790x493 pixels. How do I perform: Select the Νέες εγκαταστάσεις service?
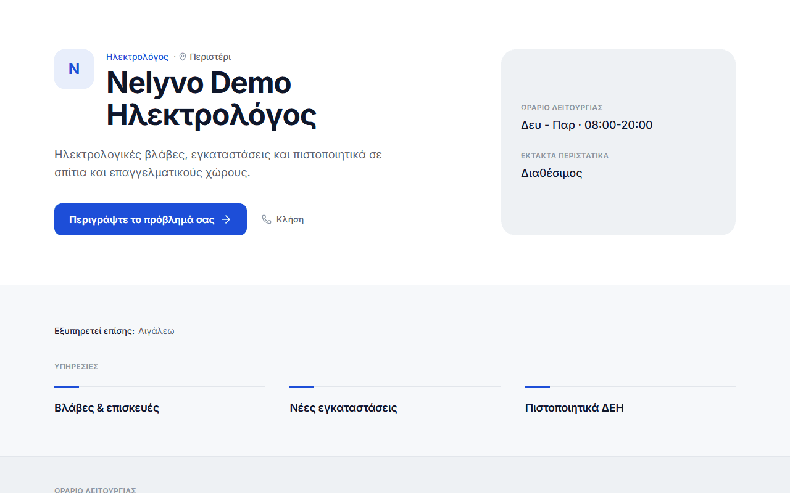click(x=343, y=408)
